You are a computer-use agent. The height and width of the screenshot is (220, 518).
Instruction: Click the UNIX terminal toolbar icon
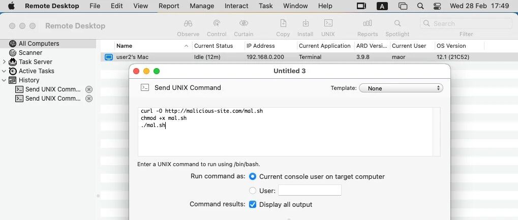click(x=328, y=23)
